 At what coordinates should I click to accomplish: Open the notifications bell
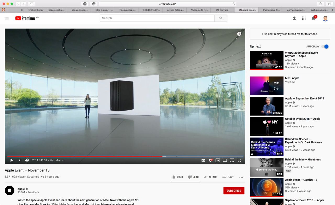314,18
